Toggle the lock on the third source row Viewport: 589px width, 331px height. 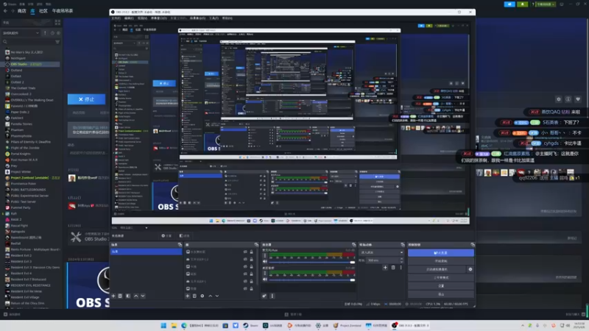click(x=251, y=266)
